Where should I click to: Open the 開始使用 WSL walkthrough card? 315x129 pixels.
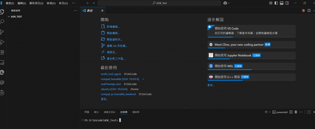pyautogui.click(x=251, y=66)
